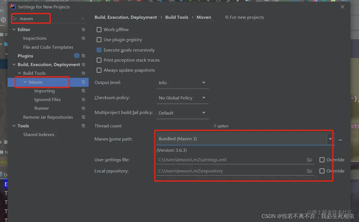Image resolution: width=359 pixels, height=222 pixels.
Task: Open Multiproject build fail policy dropdown
Action: click(x=183, y=113)
